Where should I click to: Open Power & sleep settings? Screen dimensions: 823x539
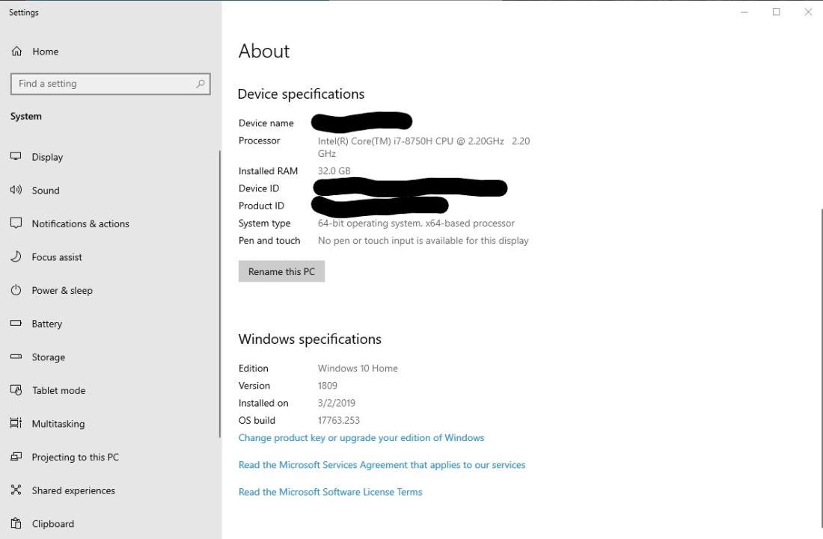click(x=62, y=290)
